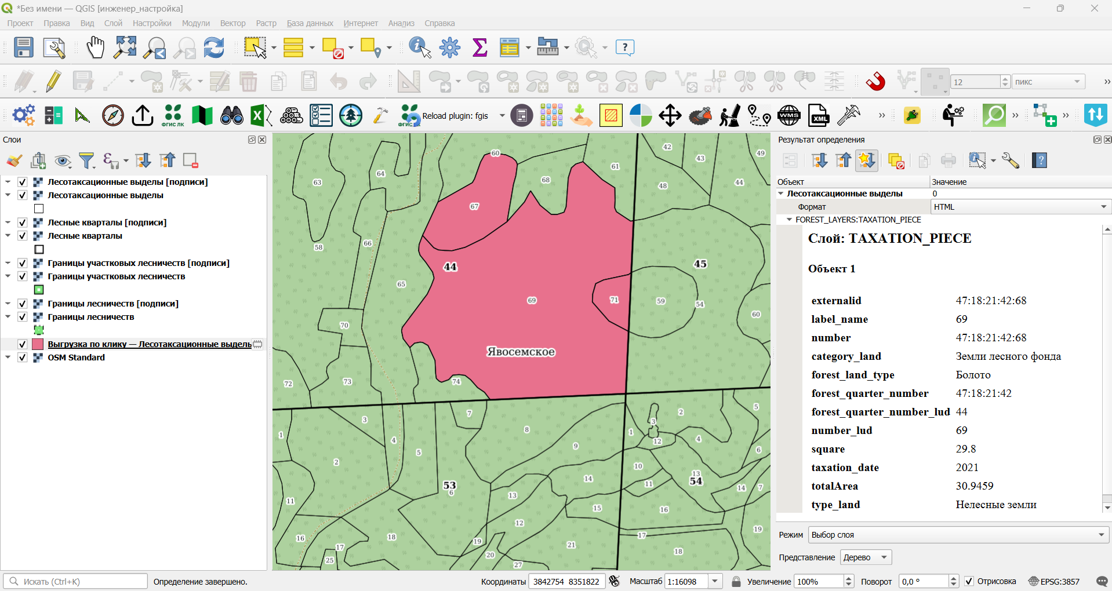Click the pink Выгрузка по клику layer swatch
This screenshot has width=1112, height=591.
point(38,344)
